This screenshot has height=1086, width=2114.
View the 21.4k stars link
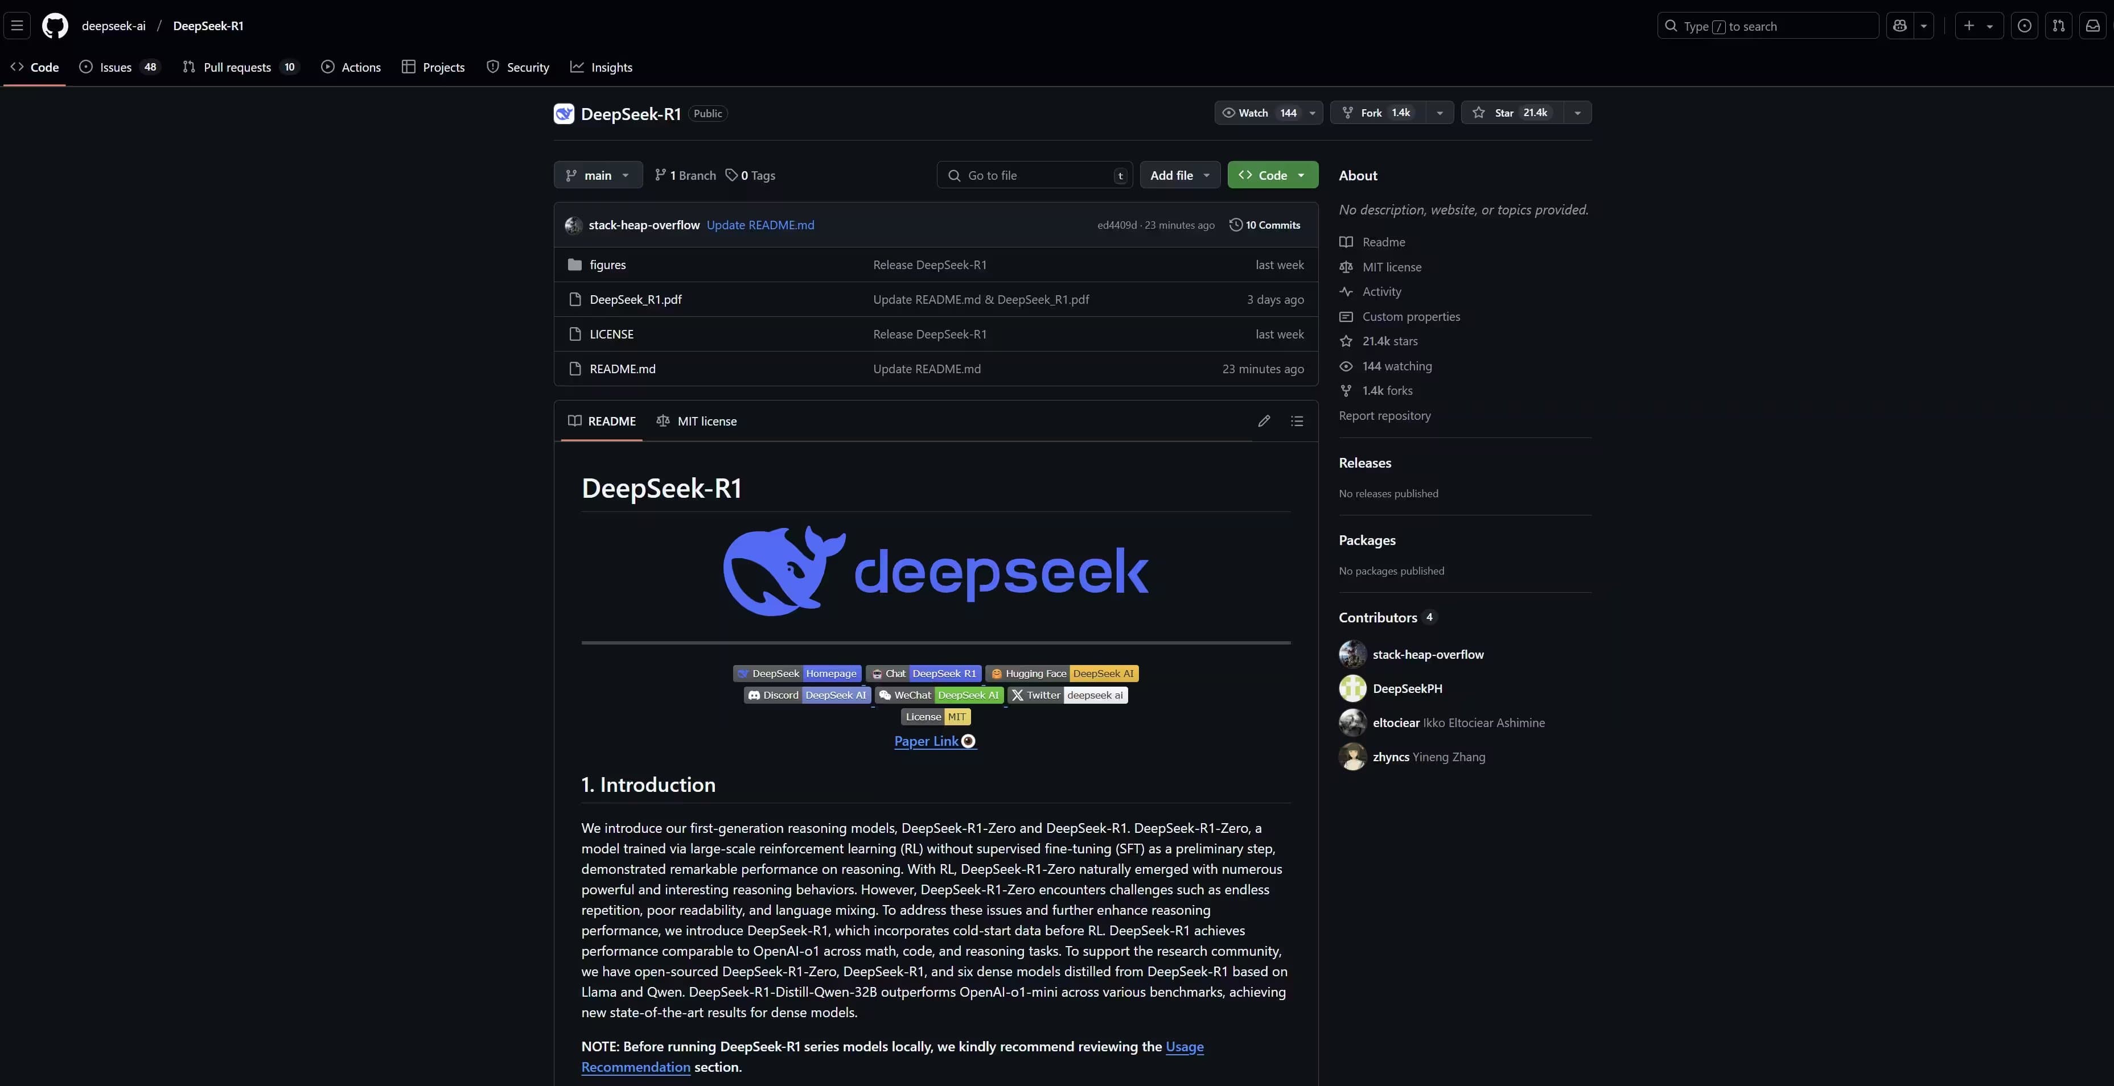(x=1379, y=341)
